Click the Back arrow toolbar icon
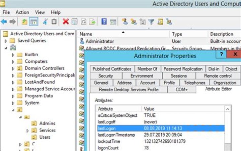 click(x=4, y=21)
